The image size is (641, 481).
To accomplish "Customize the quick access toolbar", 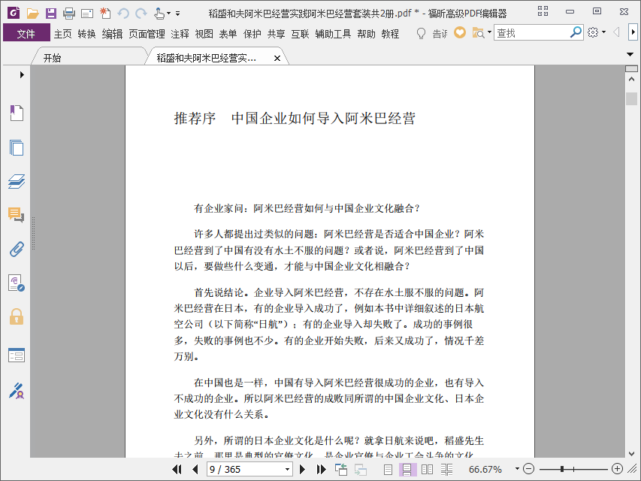I will pyautogui.click(x=178, y=14).
